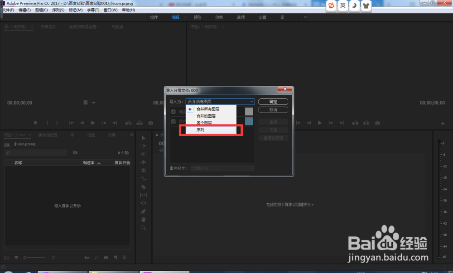453x273 pixels.
Task: Select the Rate Stretch tool
Action: pyautogui.click(x=143, y=179)
